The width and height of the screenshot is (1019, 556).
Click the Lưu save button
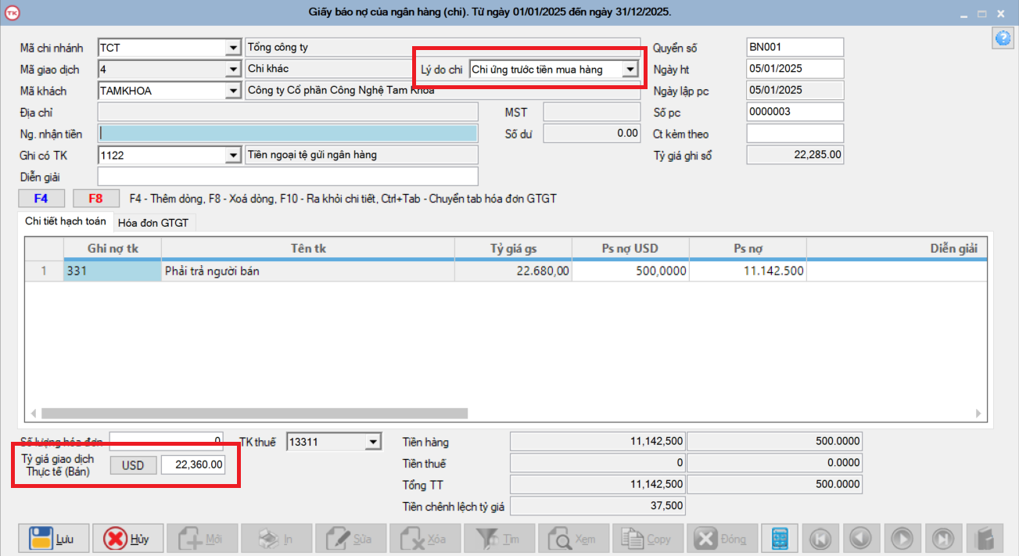[x=54, y=539]
